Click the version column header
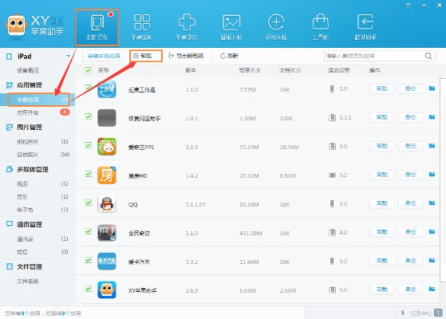The height and width of the screenshot is (319, 446). click(x=191, y=70)
